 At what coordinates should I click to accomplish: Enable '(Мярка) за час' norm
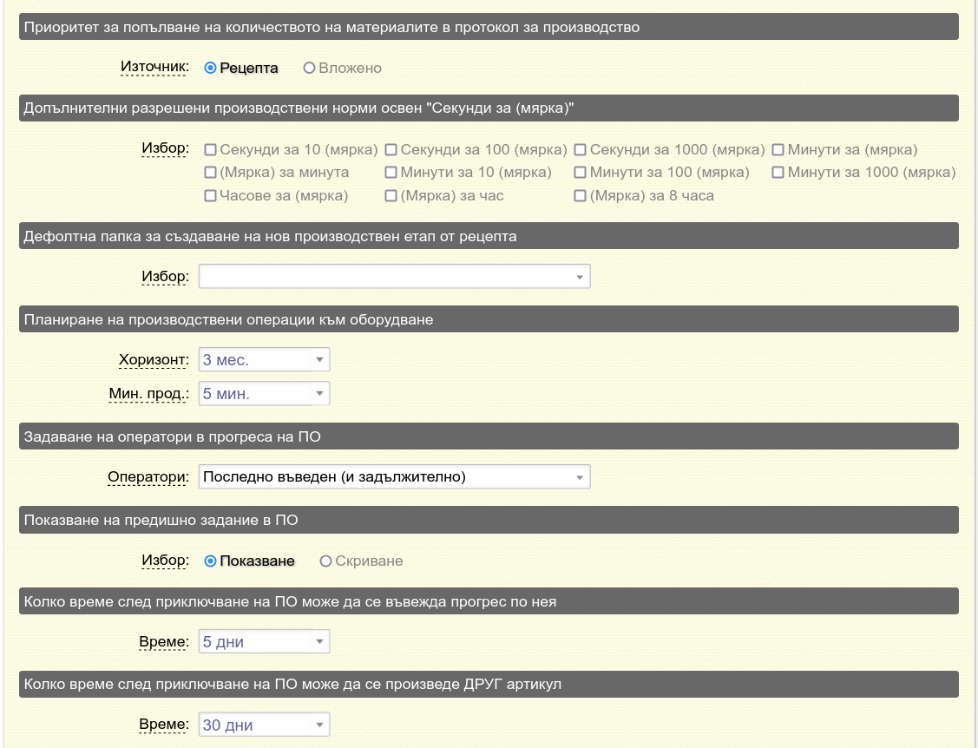click(391, 196)
